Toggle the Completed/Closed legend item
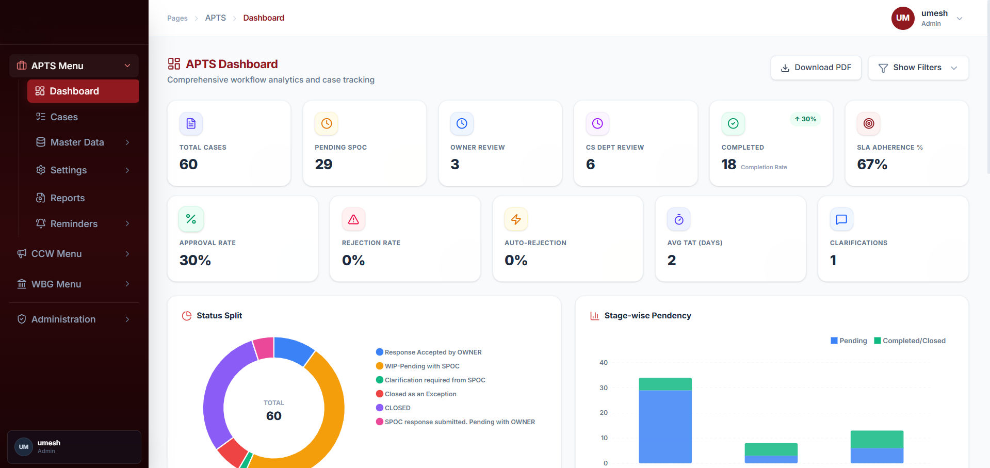 click(910, 341)
